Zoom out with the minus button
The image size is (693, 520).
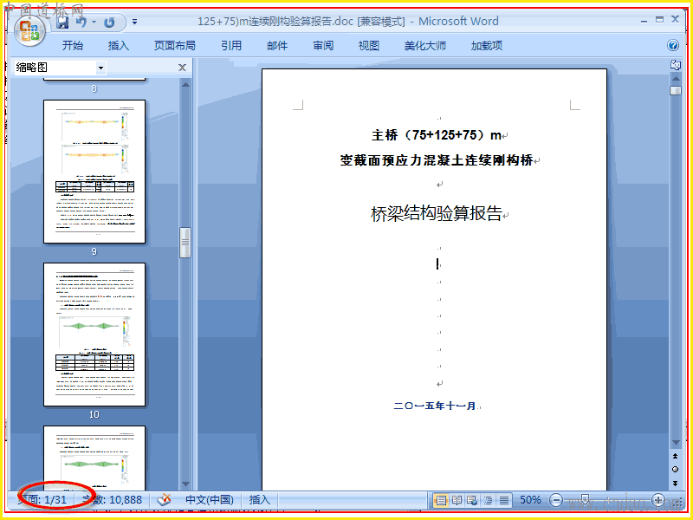(x=555, y=500)
